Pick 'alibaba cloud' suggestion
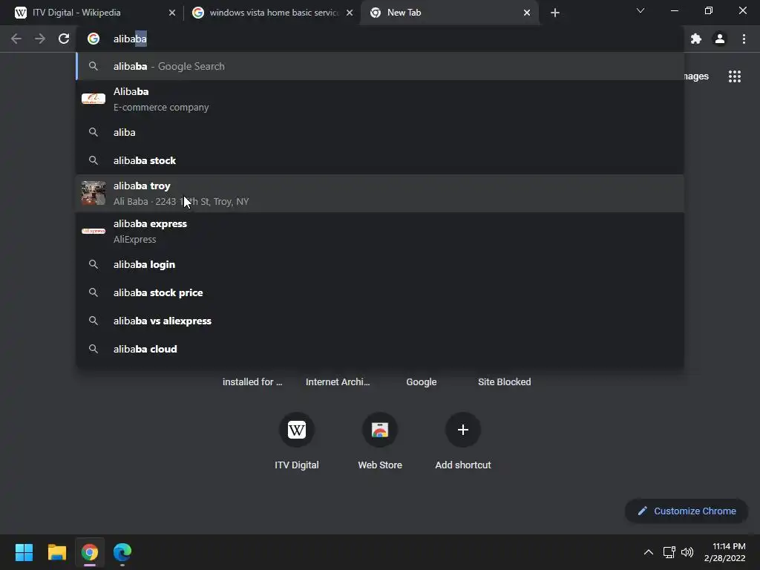The image size is (760, 570). (380, 349)
